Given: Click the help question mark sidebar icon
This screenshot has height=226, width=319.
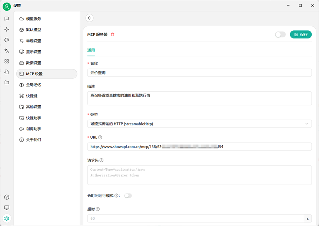Looking at the screenshot, I should (7, 197).
